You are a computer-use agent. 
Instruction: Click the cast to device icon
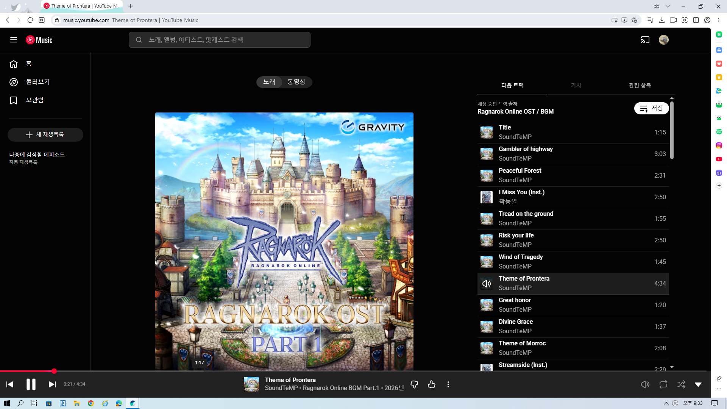click(x=645, y=40)
